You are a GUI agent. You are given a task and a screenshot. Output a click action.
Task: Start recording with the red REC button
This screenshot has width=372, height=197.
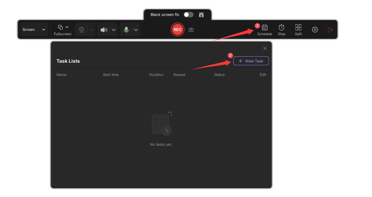click(177, 29)
